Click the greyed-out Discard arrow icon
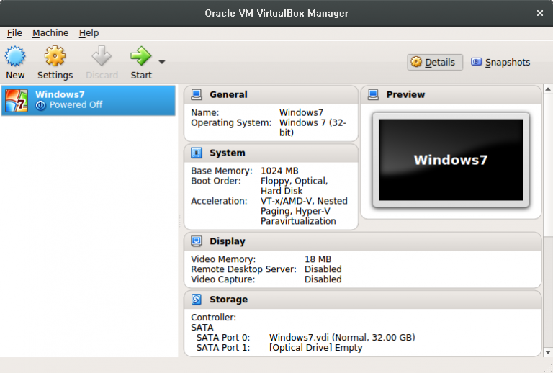553x373 pixels. point(102,56)
